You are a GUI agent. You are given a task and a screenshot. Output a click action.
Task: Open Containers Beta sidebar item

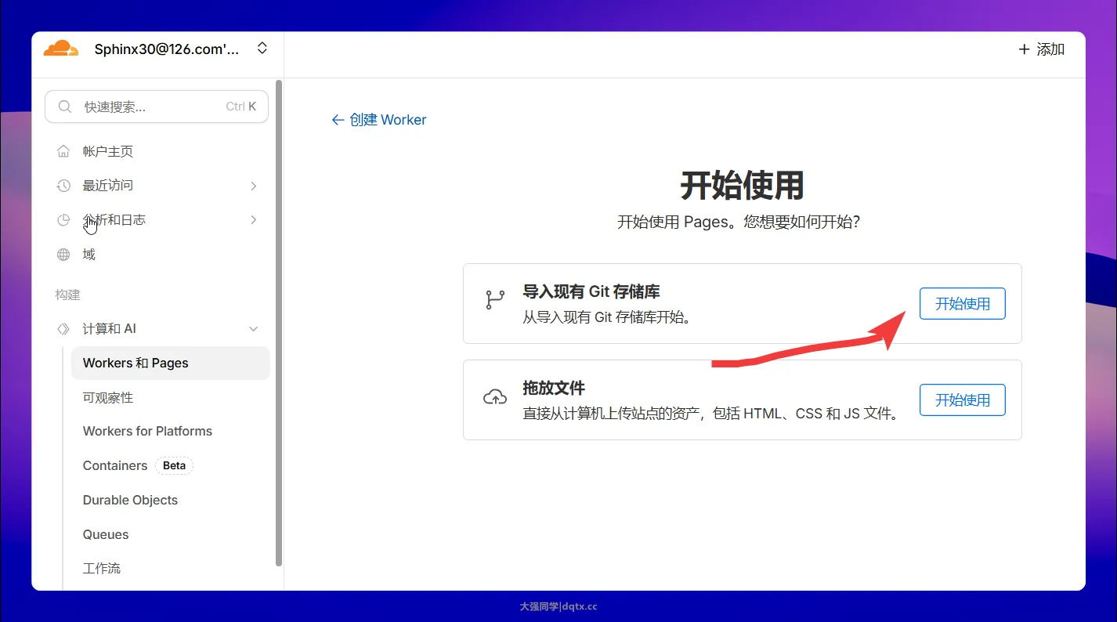(x=115, y=465)
